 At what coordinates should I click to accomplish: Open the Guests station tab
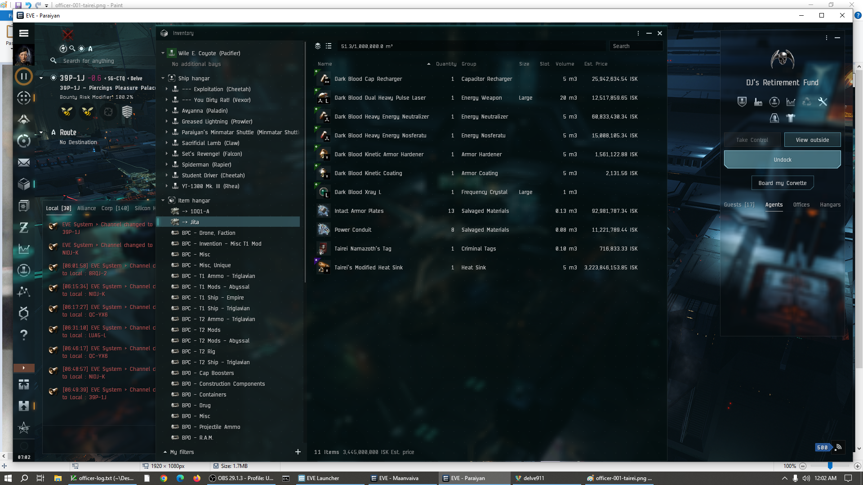coord(739,204)
